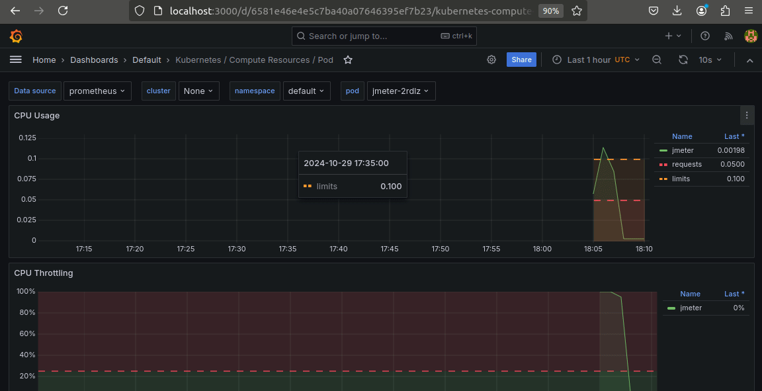Open dashboard settings gear

(491, 60)
